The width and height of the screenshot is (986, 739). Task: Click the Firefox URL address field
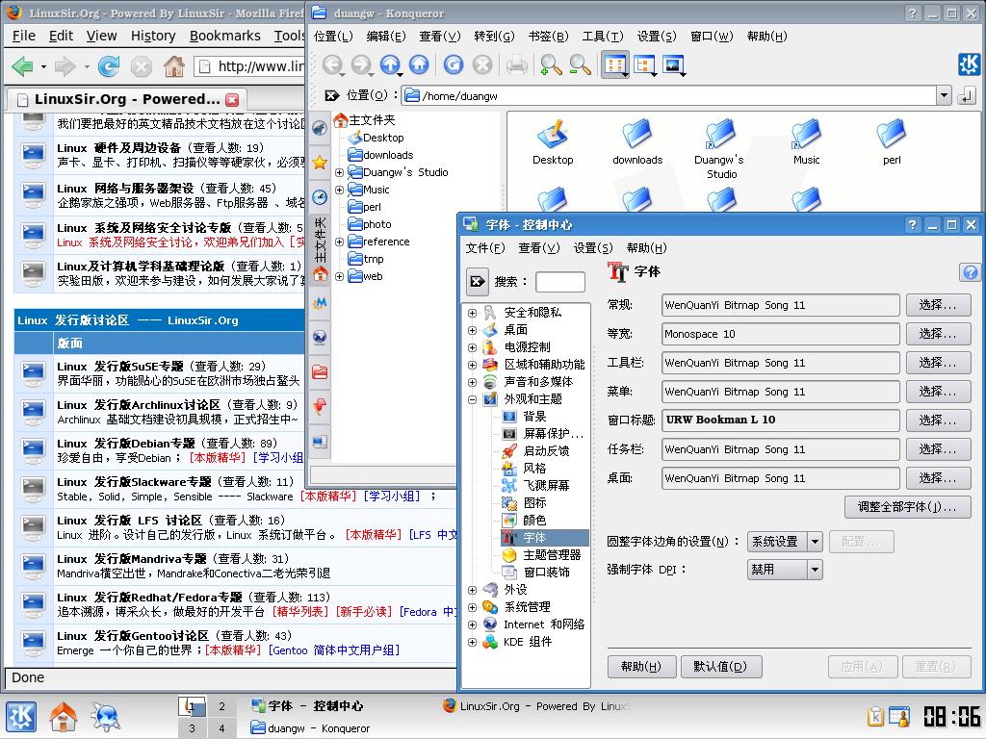click(250, 66)
